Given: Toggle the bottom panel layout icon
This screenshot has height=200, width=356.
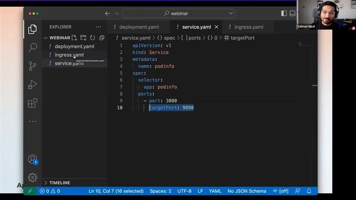Looking at the screenshot, I should [x=293, y=13].
